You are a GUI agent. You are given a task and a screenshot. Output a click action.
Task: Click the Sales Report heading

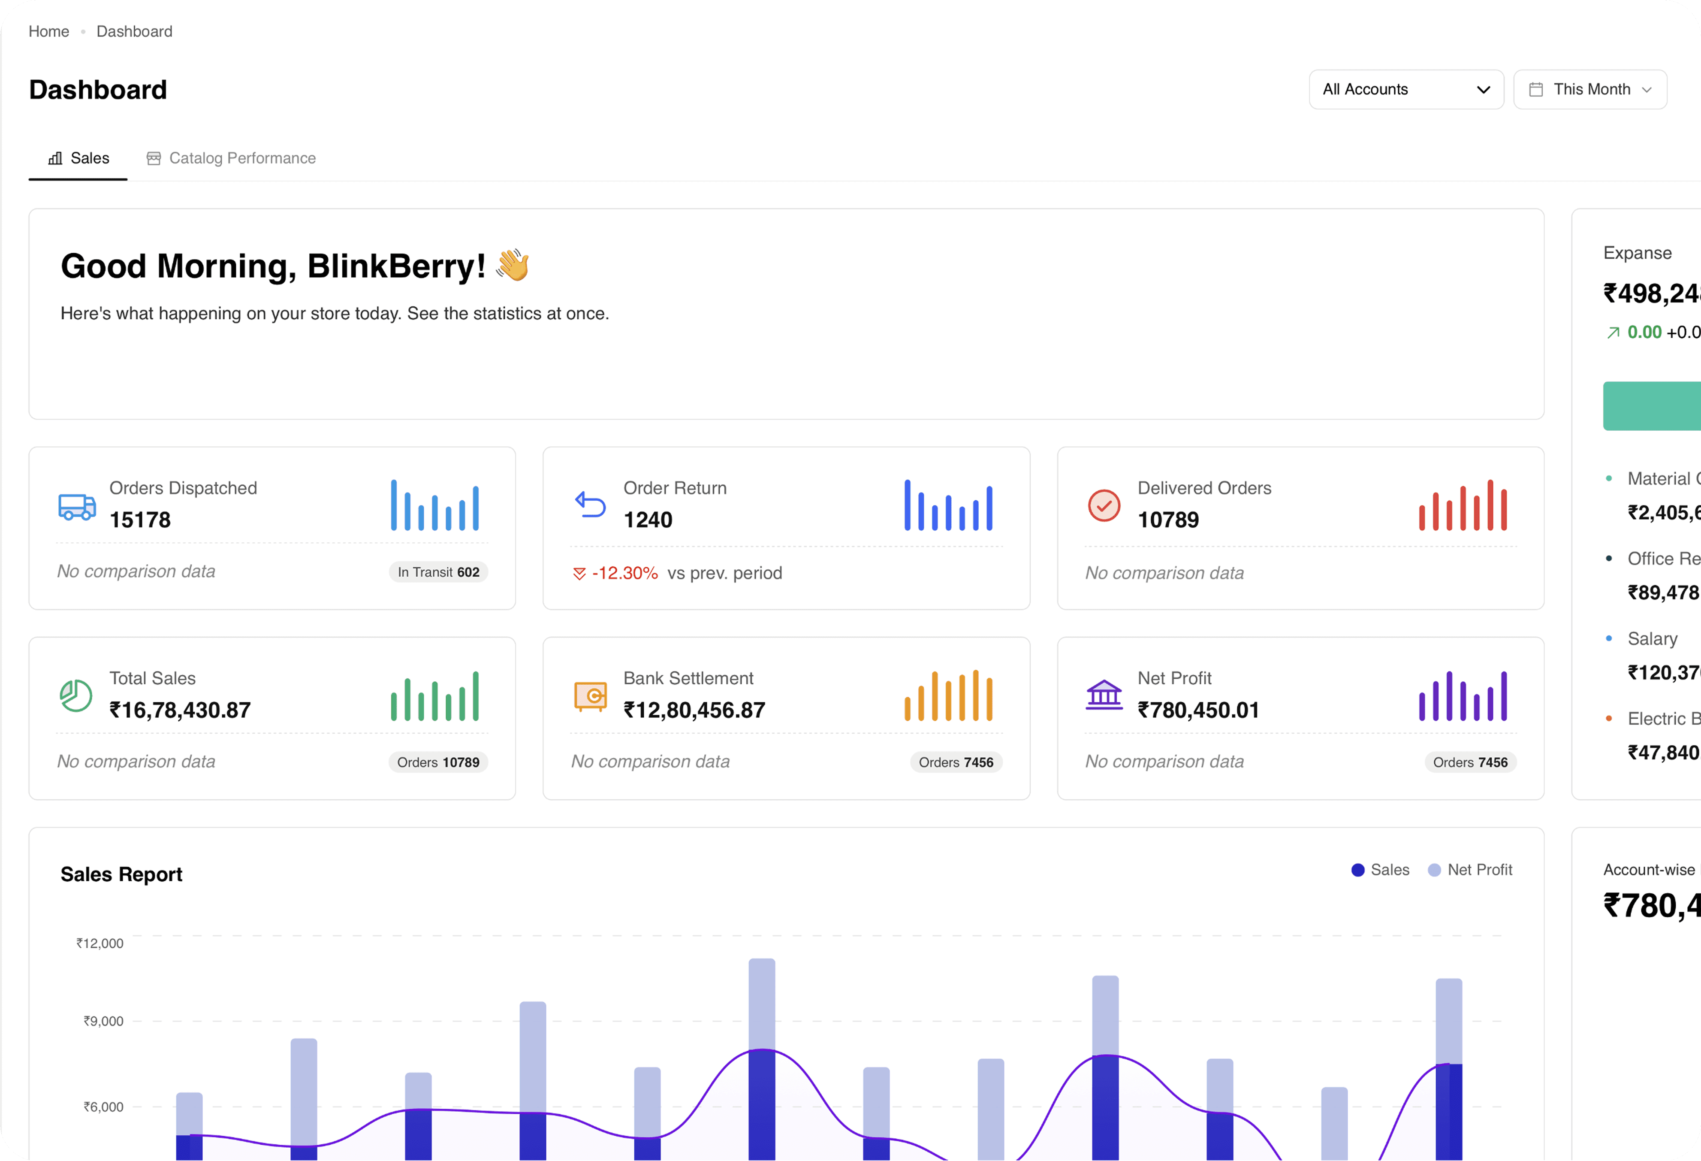click(x=121, y=874)
